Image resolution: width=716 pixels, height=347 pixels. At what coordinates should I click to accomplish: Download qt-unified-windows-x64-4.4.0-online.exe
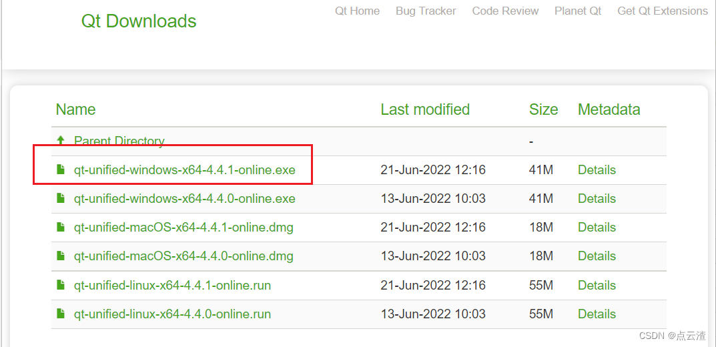click(x=184, y=199)
